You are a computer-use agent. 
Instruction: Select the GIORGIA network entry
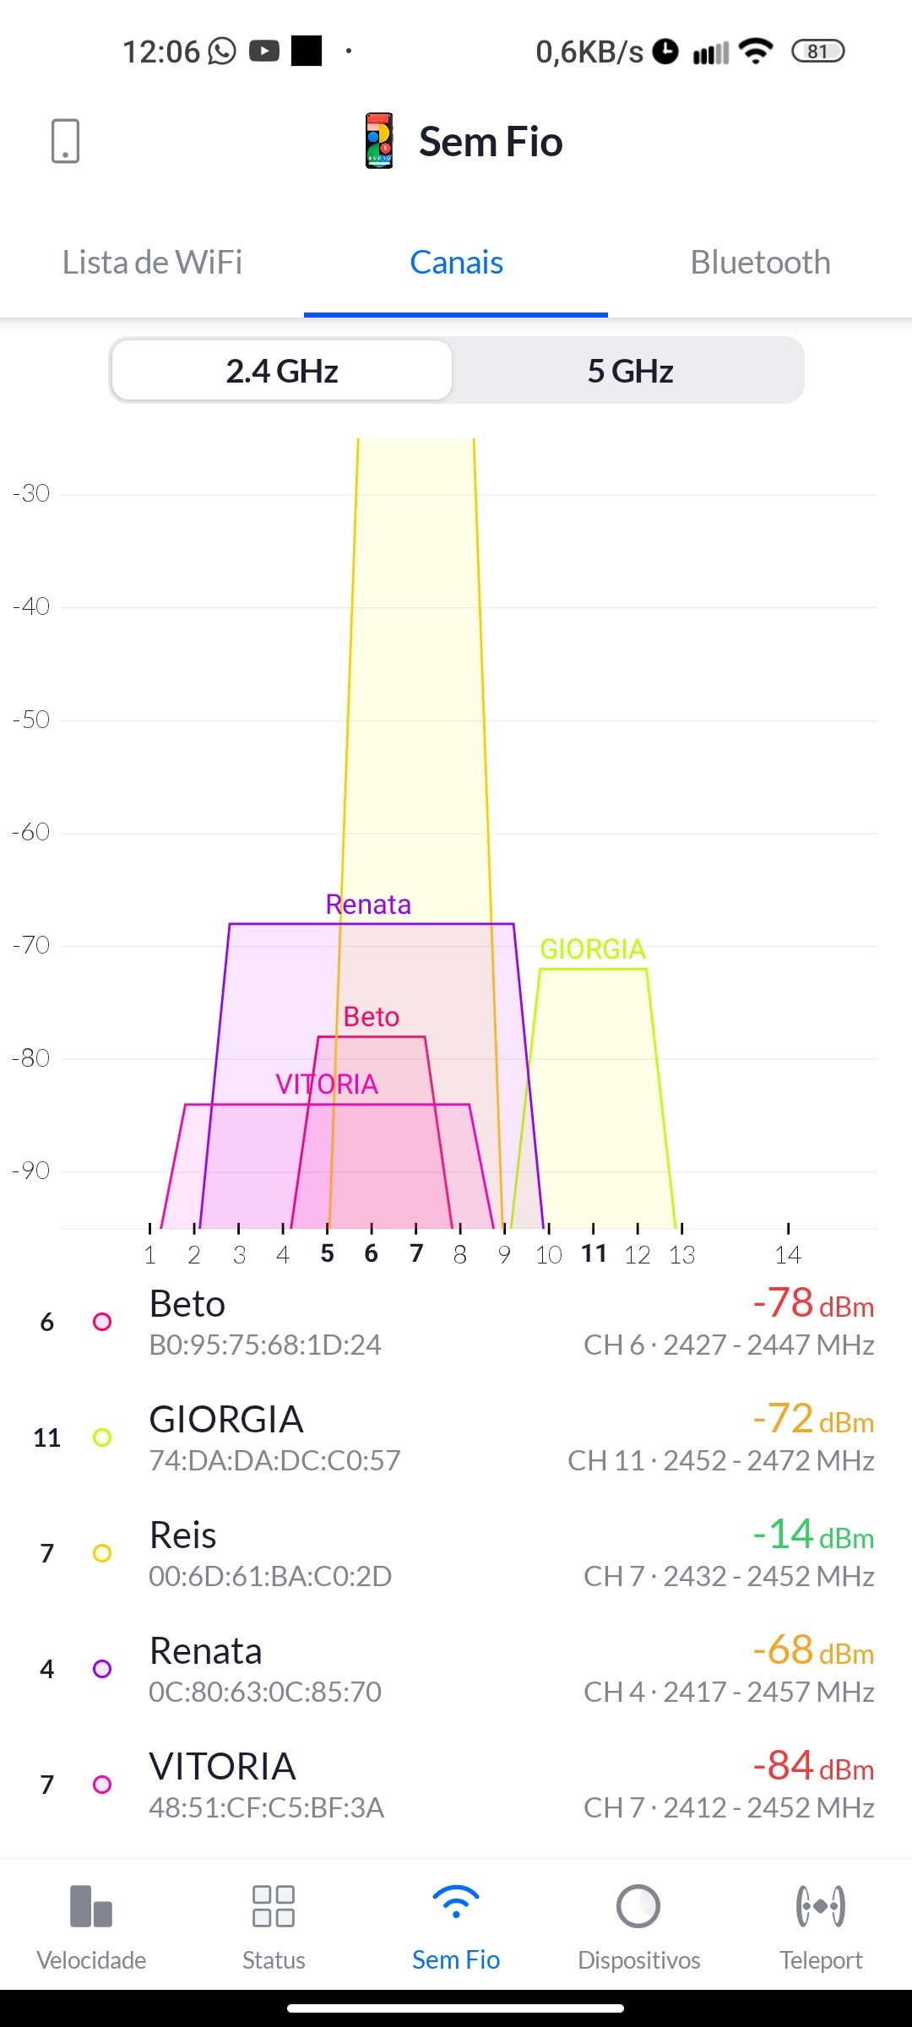point(456,1437)
